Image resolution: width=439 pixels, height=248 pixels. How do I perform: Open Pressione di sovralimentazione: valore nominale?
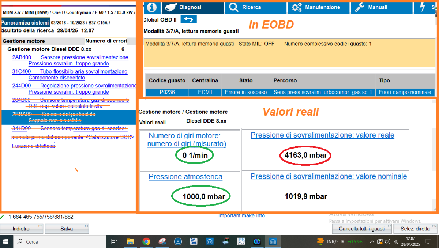tap(329, 176)
